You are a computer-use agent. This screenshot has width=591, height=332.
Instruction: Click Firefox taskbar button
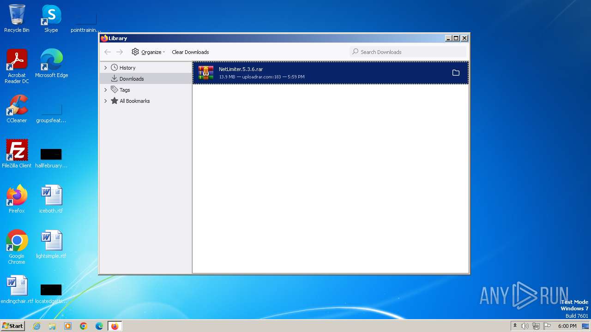[115, 326]
